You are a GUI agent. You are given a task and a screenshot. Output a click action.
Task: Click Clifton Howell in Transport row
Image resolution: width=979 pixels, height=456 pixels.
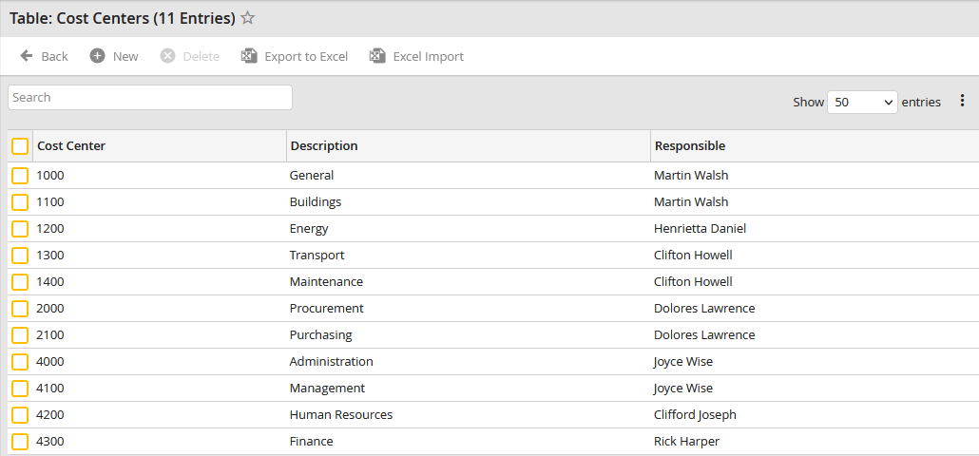pos(693,256)
